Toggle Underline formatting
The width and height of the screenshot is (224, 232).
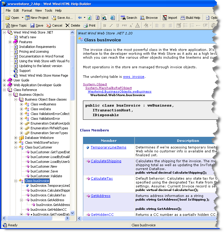118,26
